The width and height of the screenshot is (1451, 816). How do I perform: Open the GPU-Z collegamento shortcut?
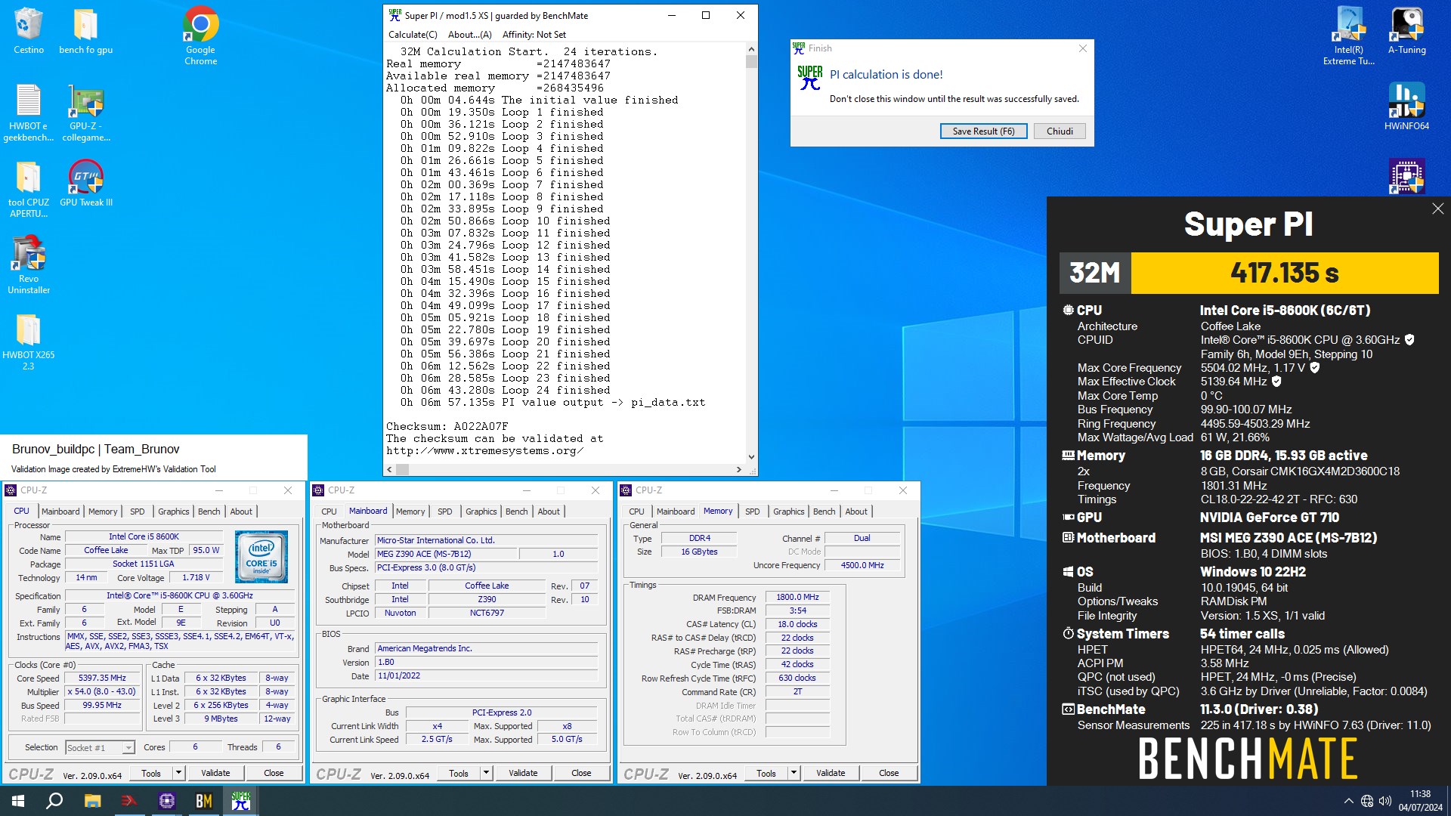[86, 112]
